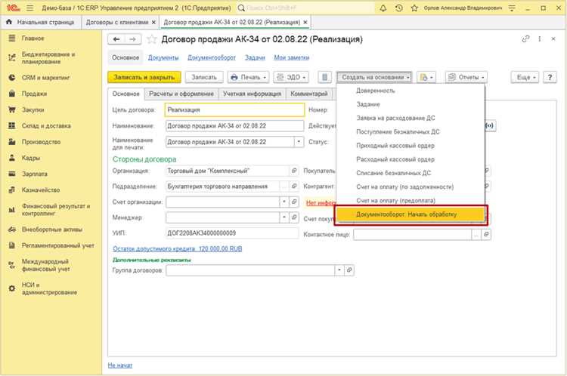567x376 pixels.
Task: Open form options three-dot menu
Action: 540,39
